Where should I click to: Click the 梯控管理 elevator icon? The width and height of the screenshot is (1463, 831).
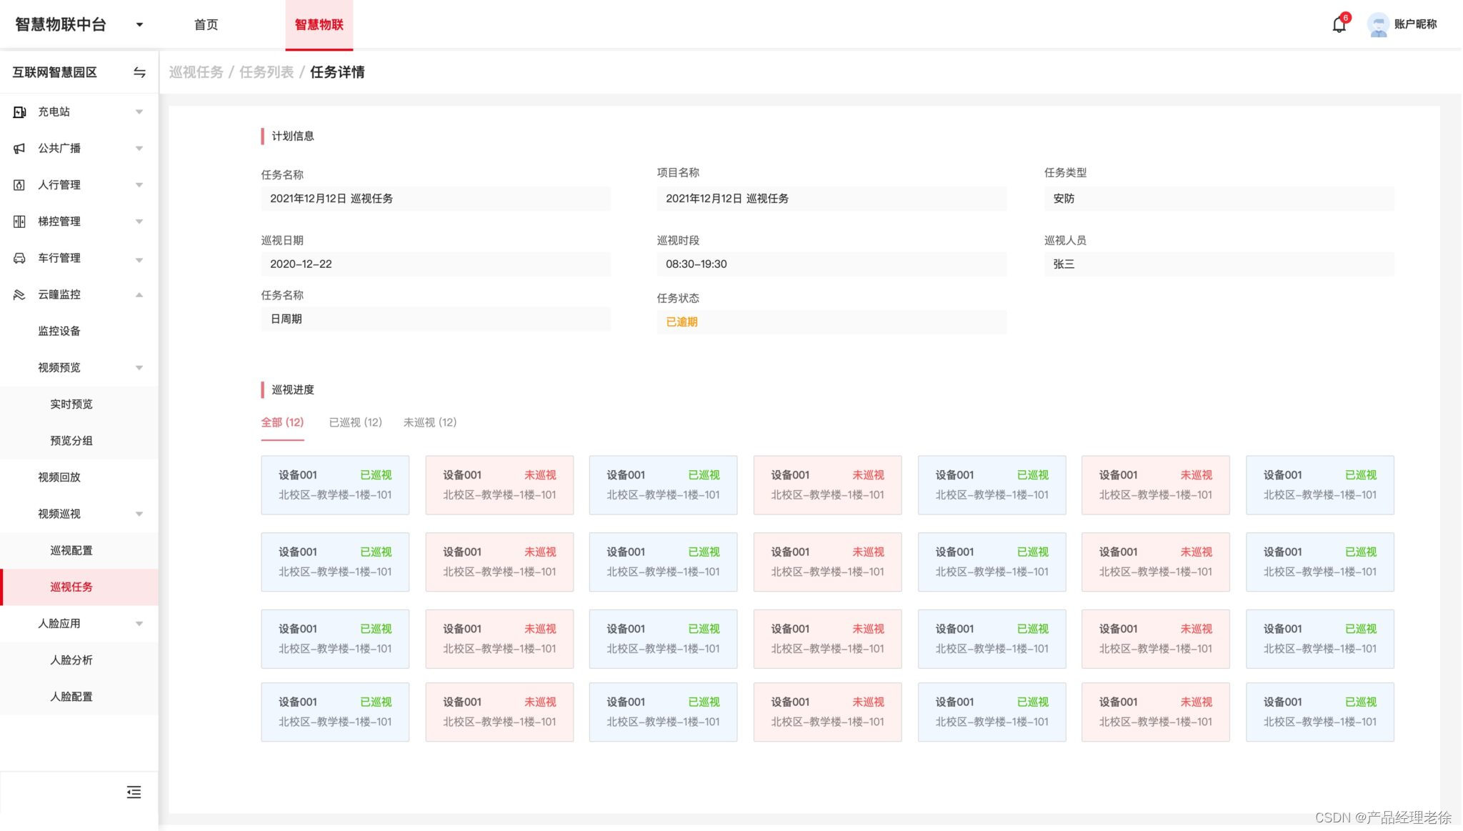[20, 222]
